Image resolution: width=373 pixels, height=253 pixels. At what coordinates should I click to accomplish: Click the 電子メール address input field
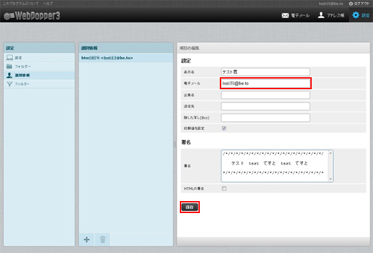click(266, 83)
